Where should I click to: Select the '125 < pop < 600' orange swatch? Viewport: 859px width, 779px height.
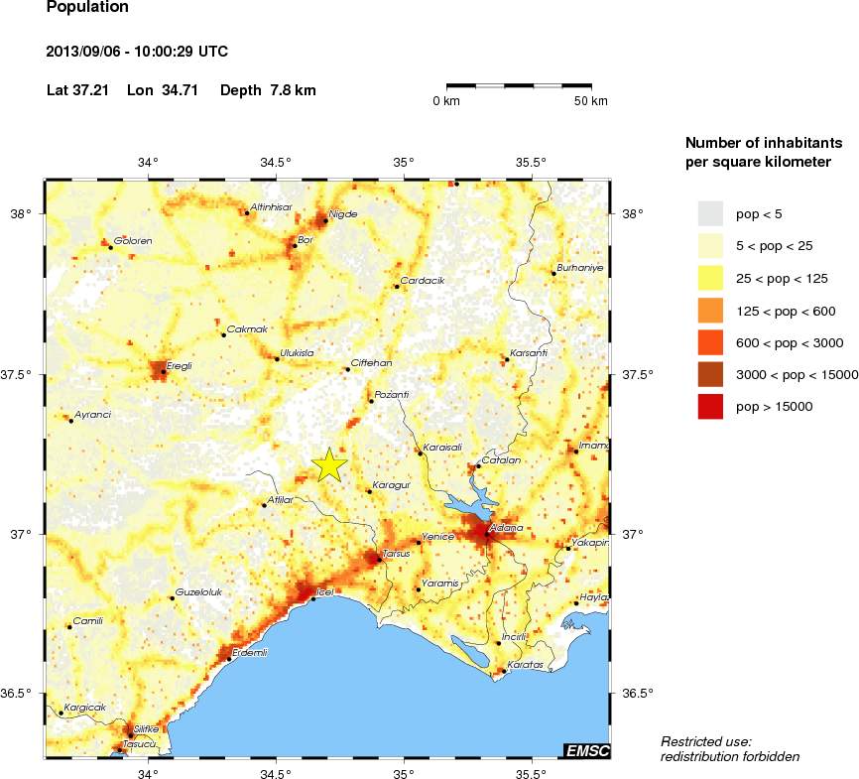point(710,311)
